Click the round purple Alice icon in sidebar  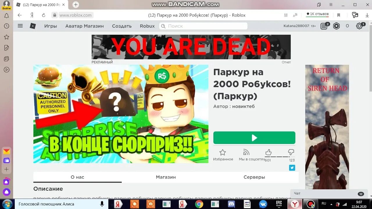tap(6, 192)
